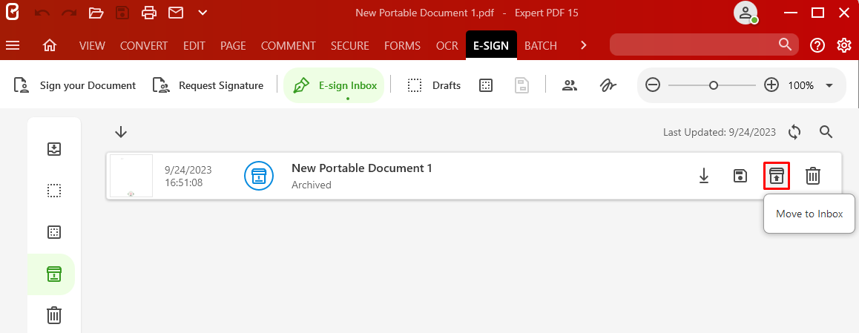859x333 pixels.
Task: Select the Drafts dashed-square sidebar icon
Action: (53, 191)
